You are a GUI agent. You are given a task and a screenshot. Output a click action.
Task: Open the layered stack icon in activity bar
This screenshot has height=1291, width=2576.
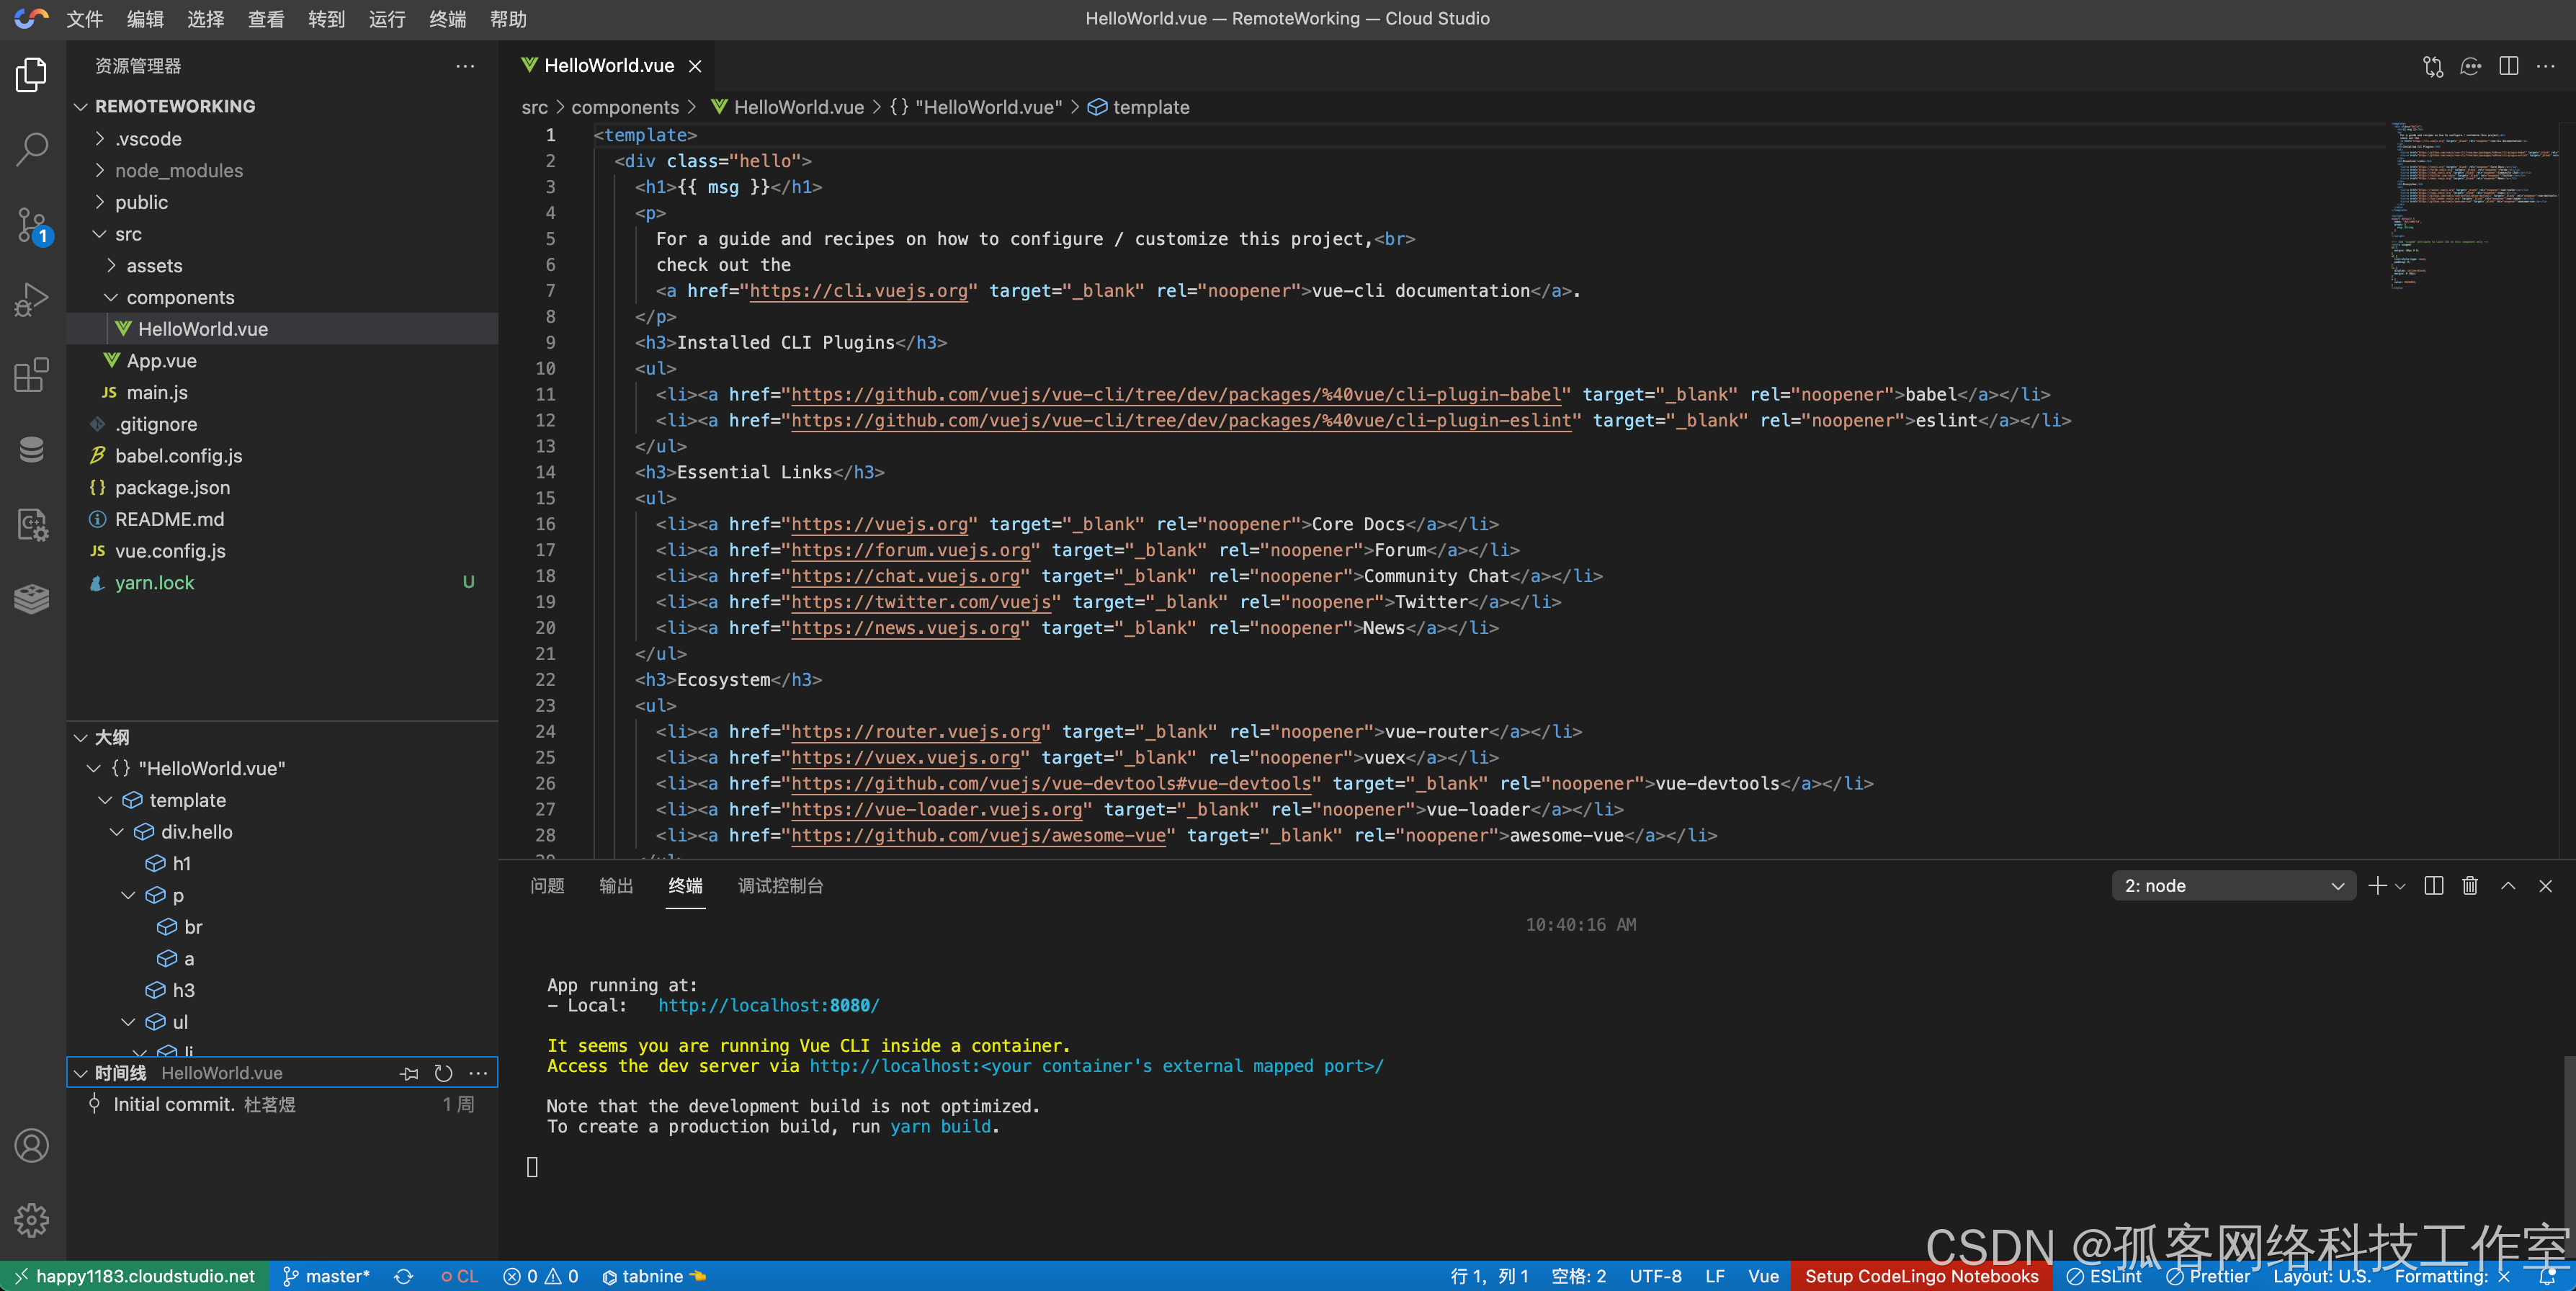click(32, 598)
